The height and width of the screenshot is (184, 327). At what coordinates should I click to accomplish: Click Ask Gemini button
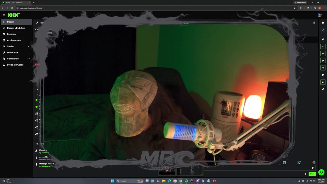coord(300,3)
